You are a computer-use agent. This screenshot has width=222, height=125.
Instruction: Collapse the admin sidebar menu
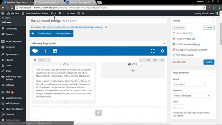pos(11,120)
